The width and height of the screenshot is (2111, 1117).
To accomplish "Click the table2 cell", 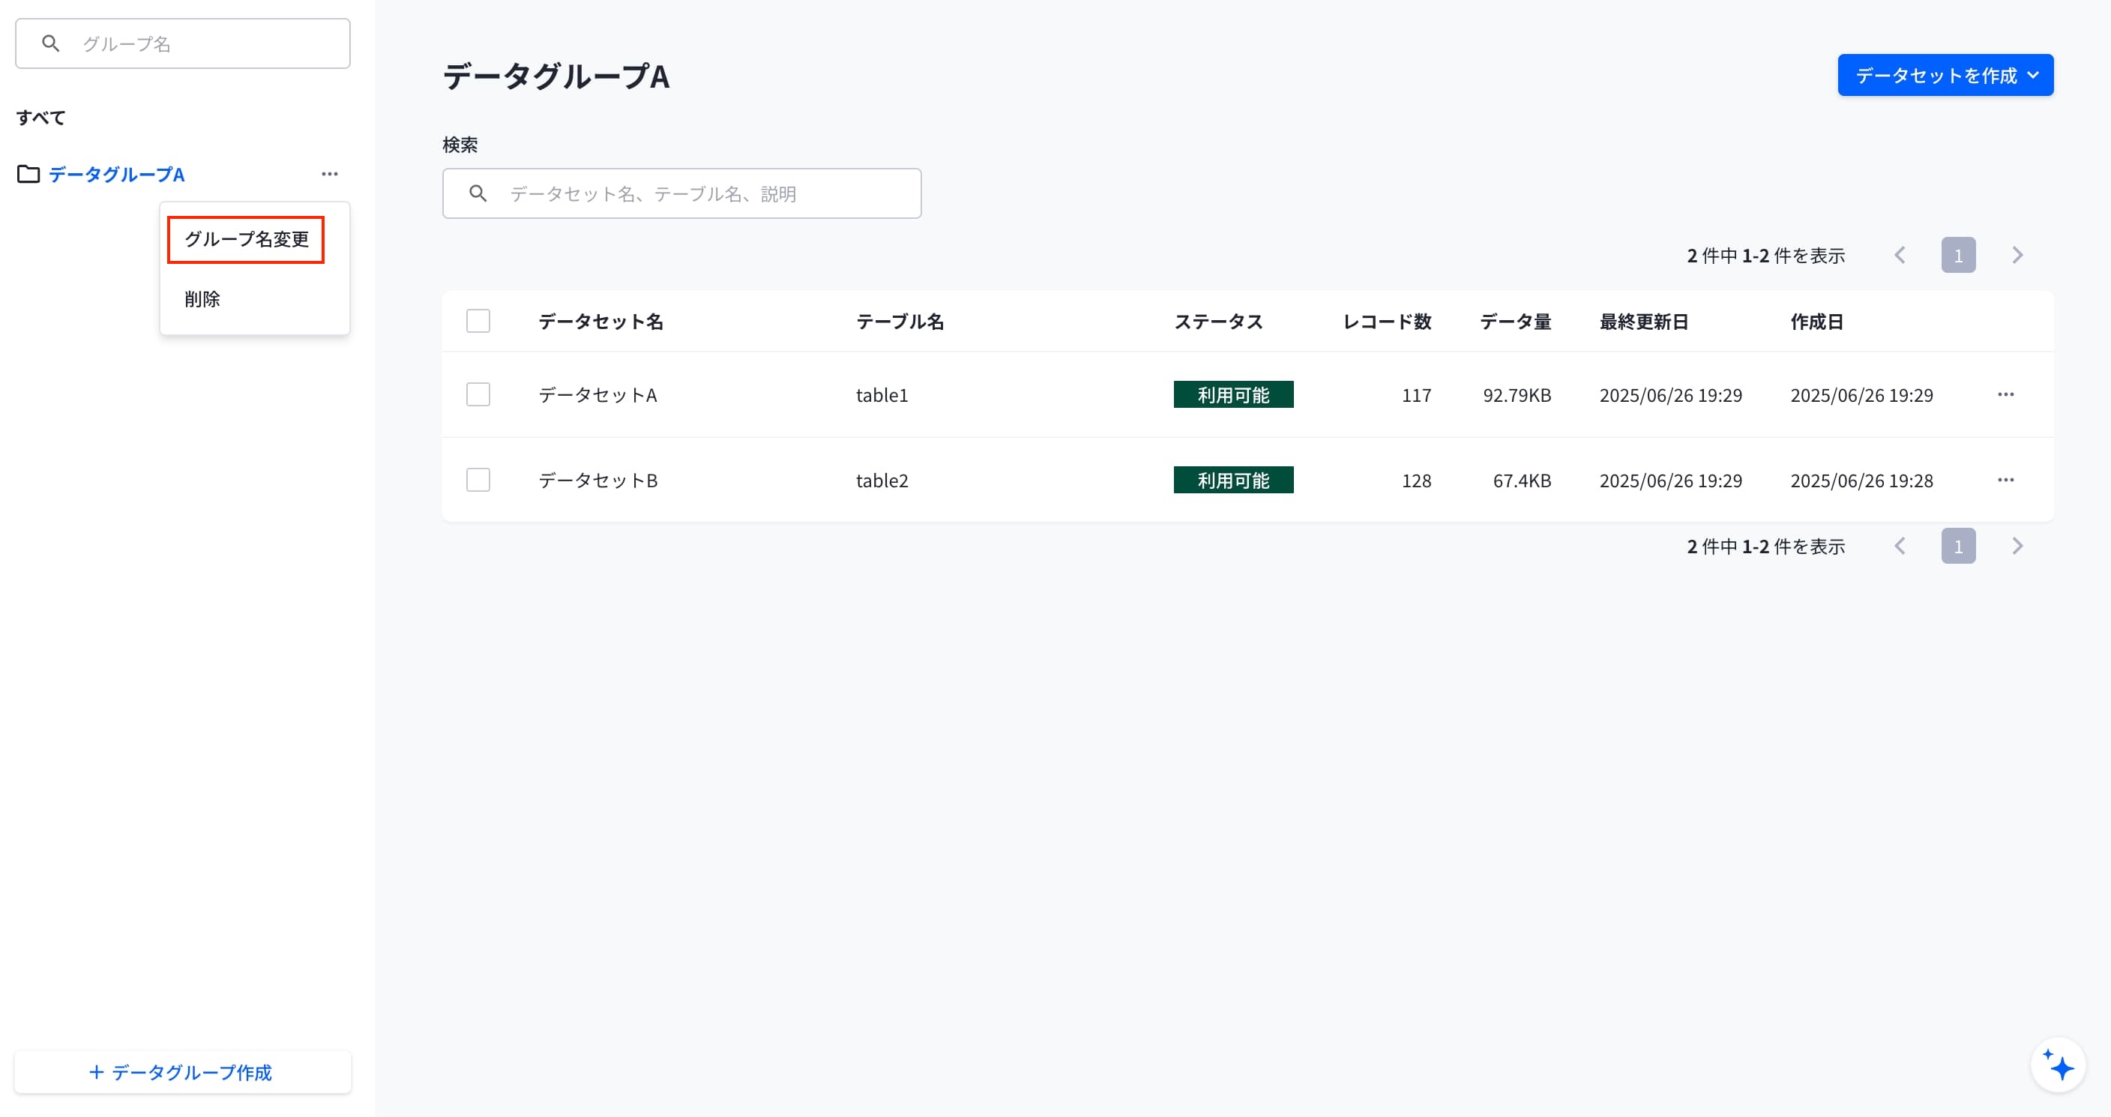I will pos(882,481).
